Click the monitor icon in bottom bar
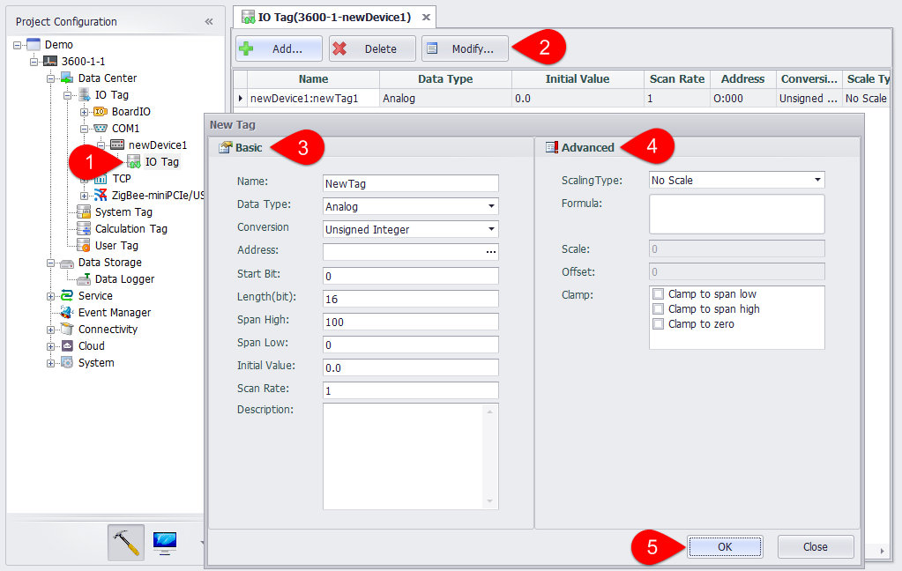Image resolution: width=902 pixels, height=571 pixels. (x=164, y=543)
